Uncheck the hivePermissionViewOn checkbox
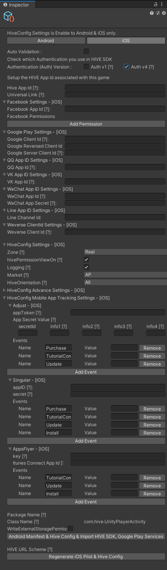The width and height of the screenshot is (167, 570). point(86,260)
